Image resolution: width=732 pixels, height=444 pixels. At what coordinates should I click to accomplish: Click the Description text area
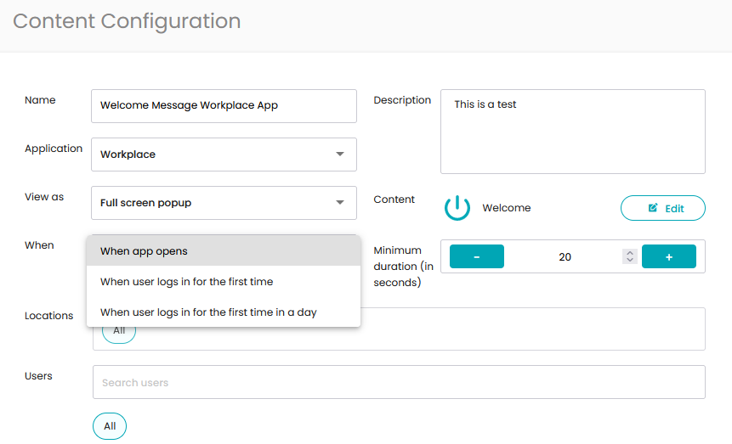pos(573,132)
